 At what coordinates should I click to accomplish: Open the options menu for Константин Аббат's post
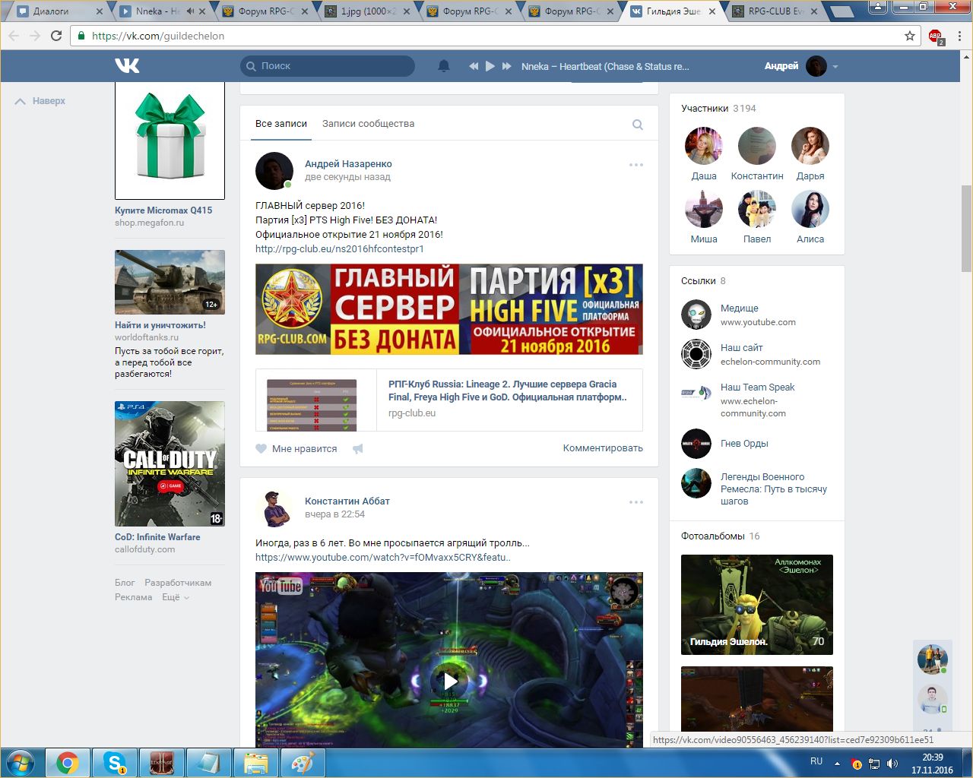click(636, 502)
